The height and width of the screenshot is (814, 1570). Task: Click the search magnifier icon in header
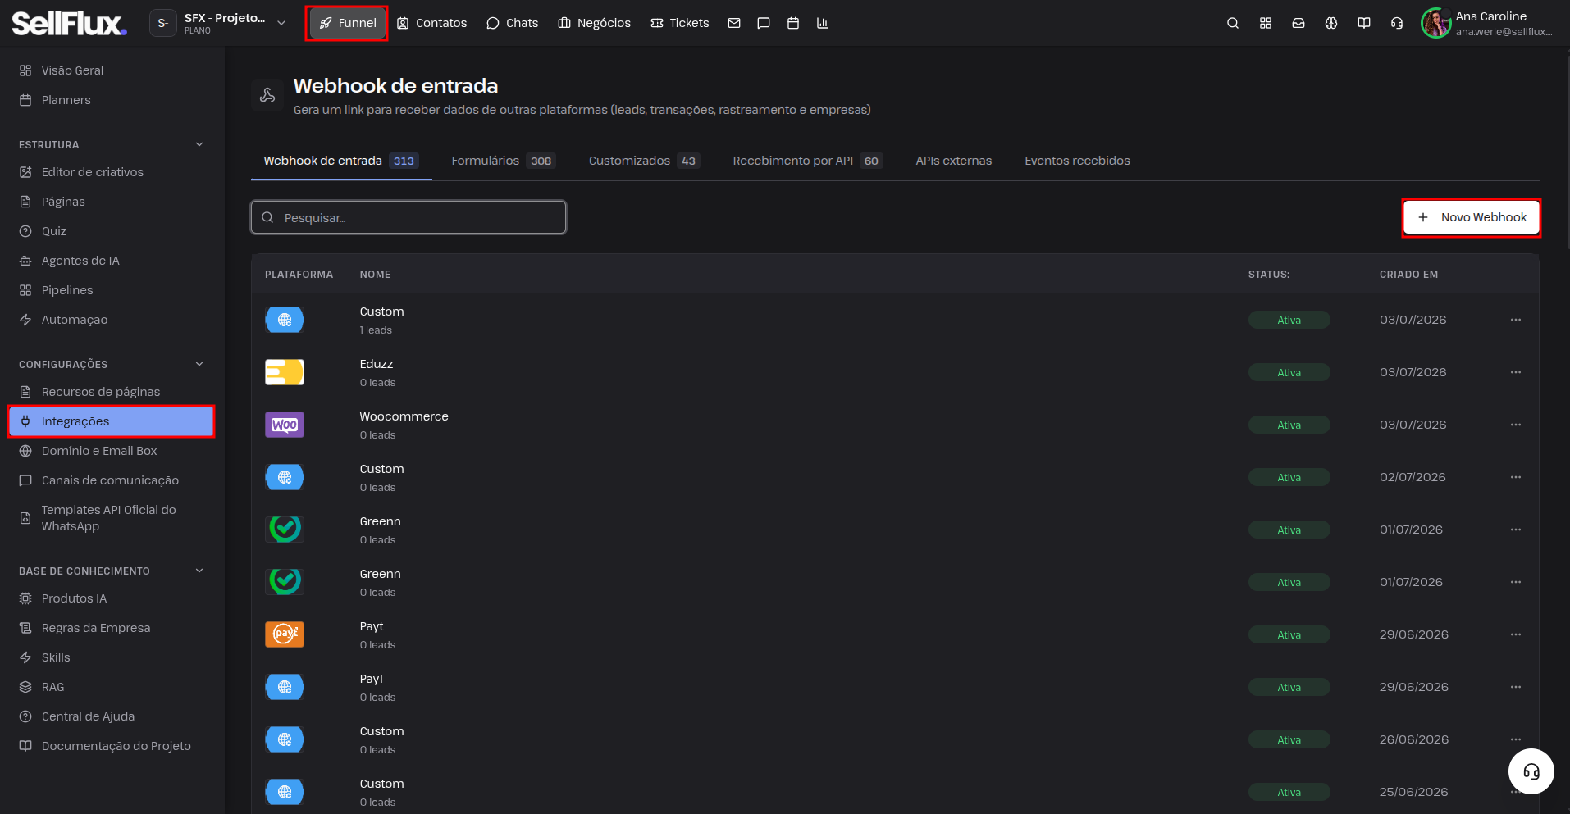pos(1233,23)
